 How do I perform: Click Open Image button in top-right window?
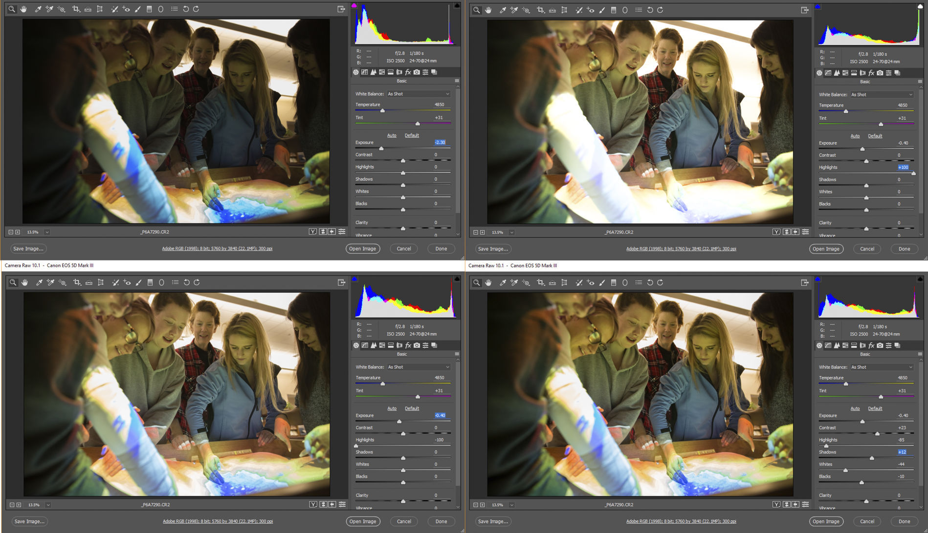pos(826,249)
